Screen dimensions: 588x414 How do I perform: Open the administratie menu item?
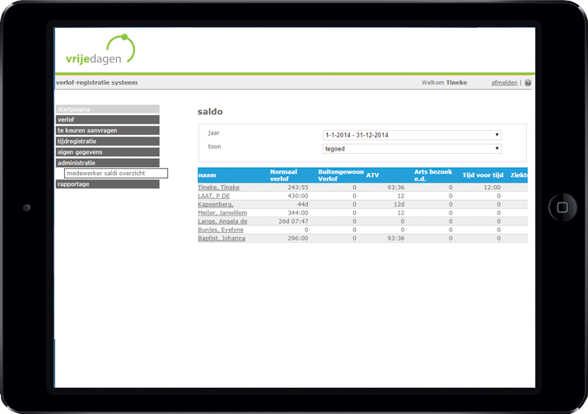(x=108, y=163)
